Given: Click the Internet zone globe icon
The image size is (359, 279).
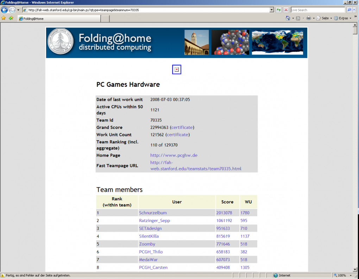Looking at the screenshot, I should [276, 275].
